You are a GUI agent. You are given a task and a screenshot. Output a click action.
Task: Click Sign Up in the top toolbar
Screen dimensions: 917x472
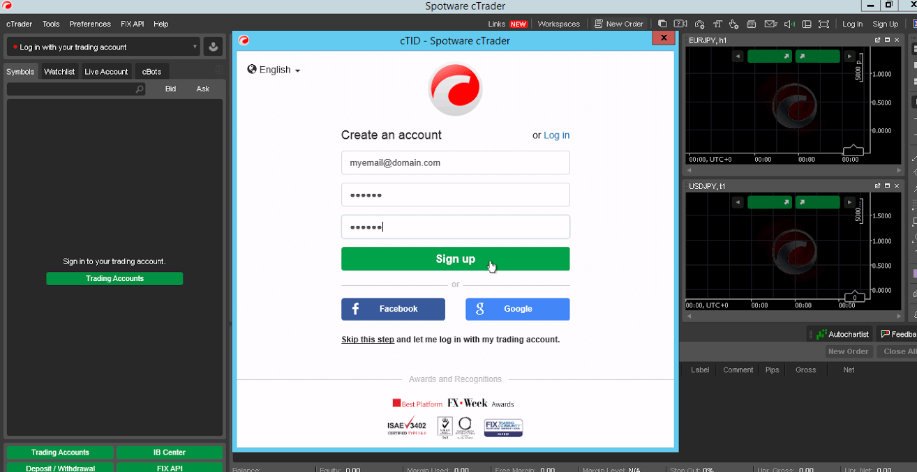point(885,24)
